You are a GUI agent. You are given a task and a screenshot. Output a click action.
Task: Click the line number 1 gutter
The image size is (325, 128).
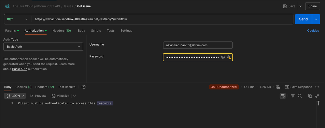click(12, 103)
